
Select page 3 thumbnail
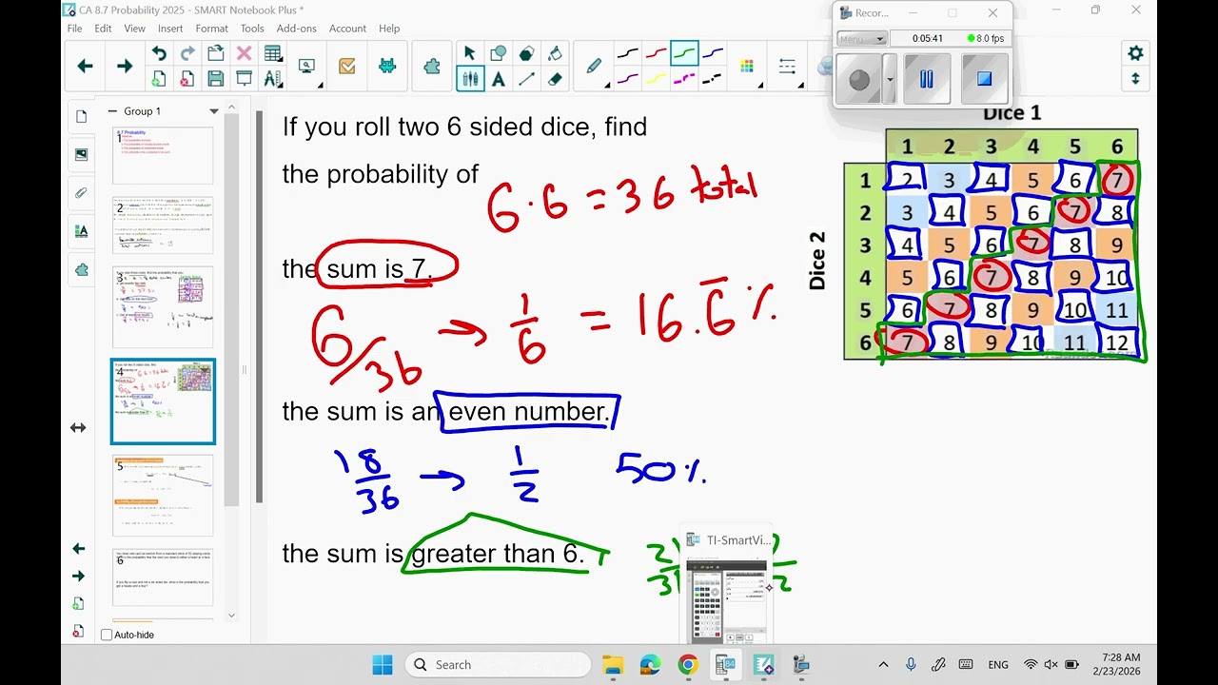pos(163,306)
